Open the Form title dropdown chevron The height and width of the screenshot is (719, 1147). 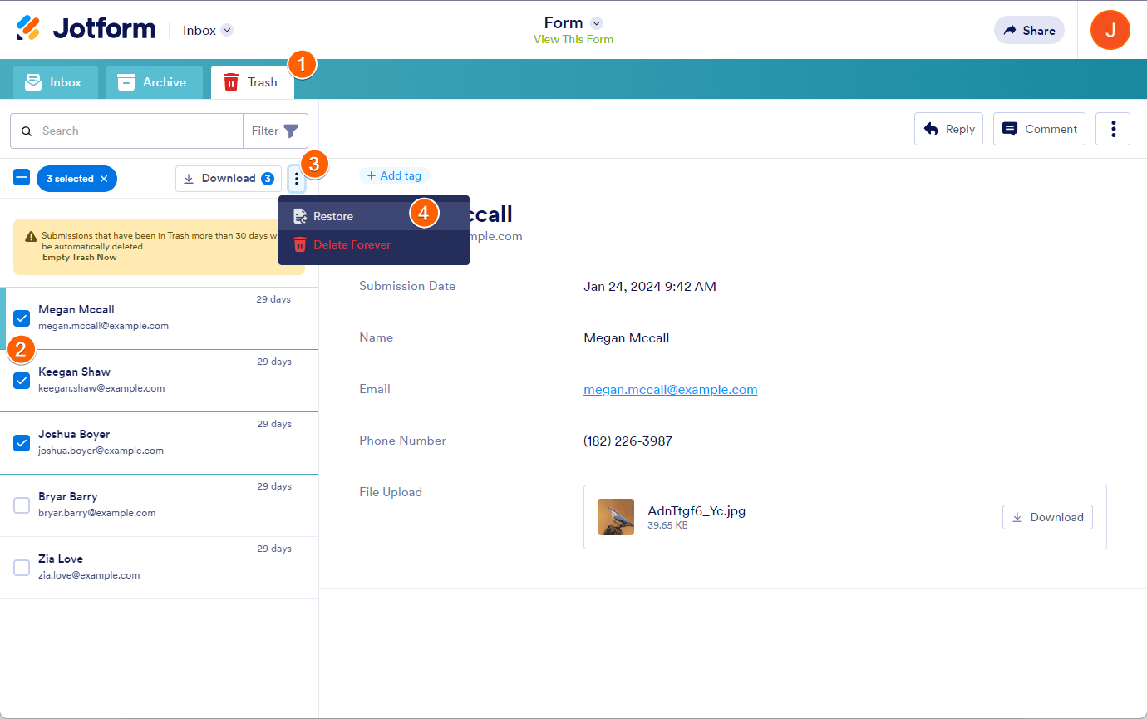(x=595, y=22)
